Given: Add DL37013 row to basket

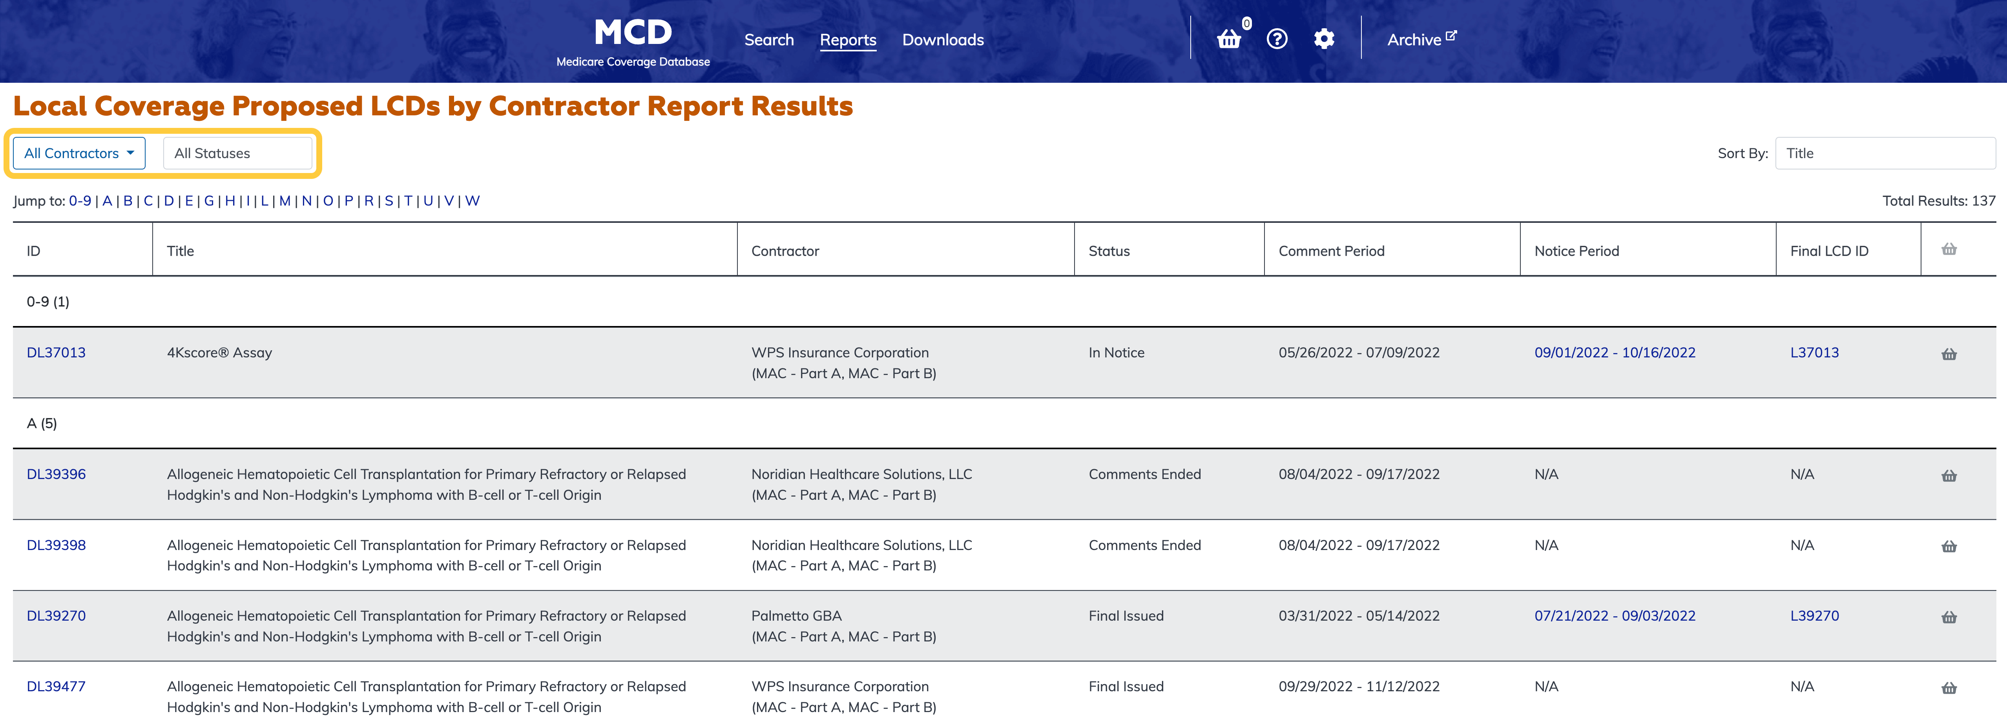Looking at the screenshot, I should [1949, 354].
